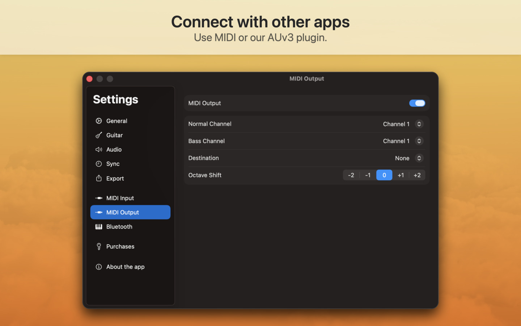Open the Sync settings section
The image size is (521, 326).
tap(113, 164)
